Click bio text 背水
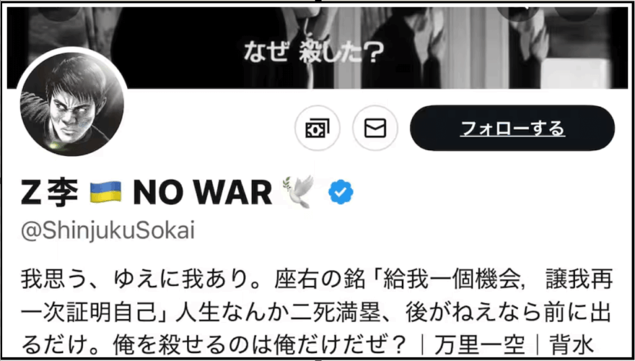The image size is (635, 361). pos(571,345)
